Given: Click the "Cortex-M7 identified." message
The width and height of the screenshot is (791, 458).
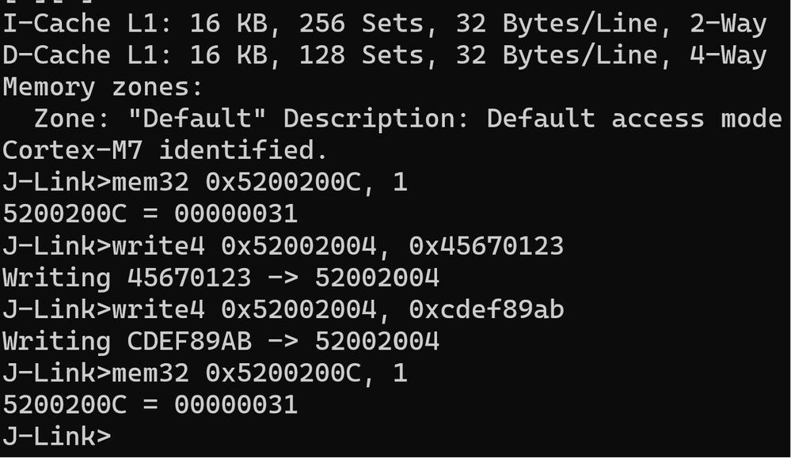Looking at the screenshot, I should click(x=165, y=150).
